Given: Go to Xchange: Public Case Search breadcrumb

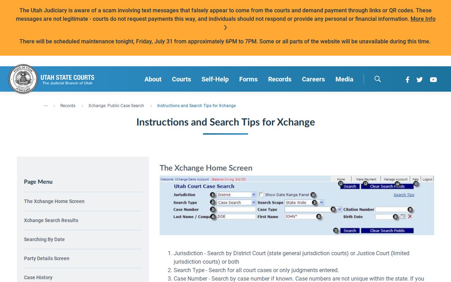Looking at the screenshot, I should [x=116, y=106].
